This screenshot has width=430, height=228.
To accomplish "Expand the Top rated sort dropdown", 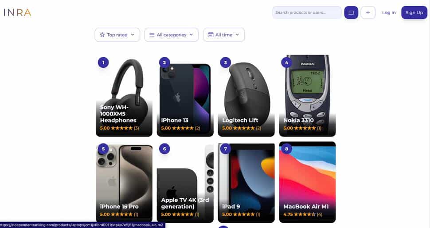I will (x=117, y=35).
